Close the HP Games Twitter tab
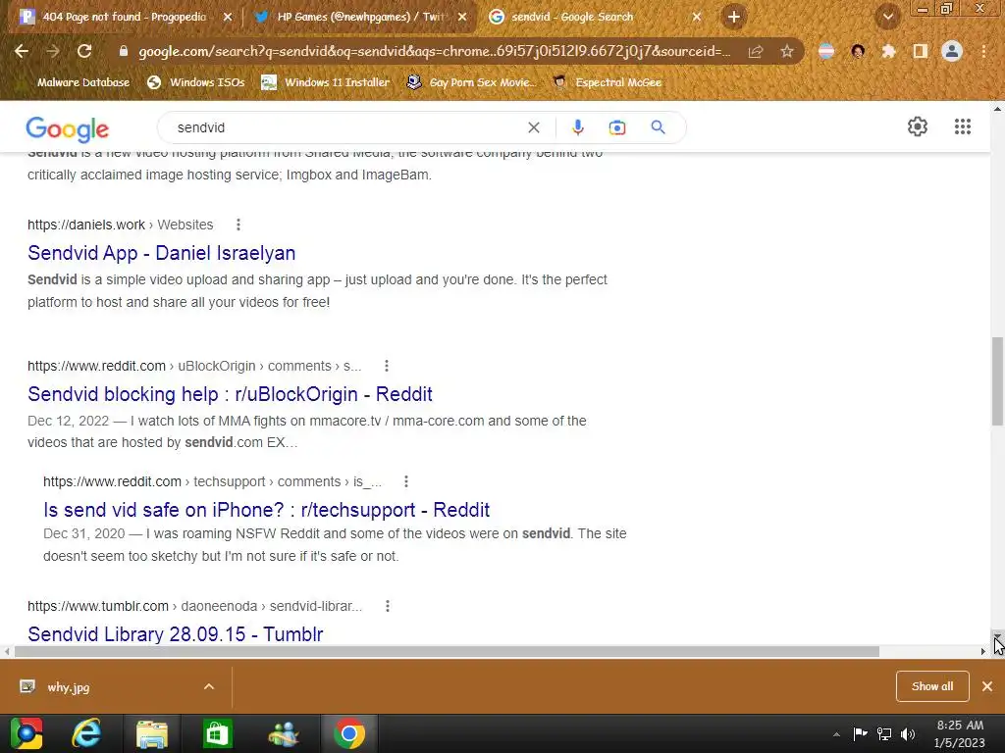 point(462,17)
